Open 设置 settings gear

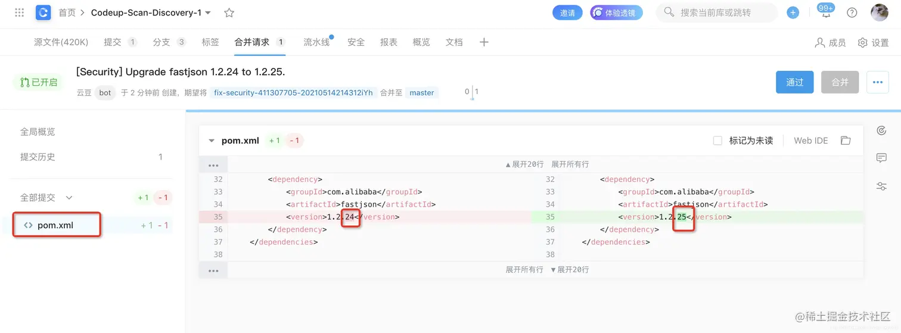[x=873, y=42]
